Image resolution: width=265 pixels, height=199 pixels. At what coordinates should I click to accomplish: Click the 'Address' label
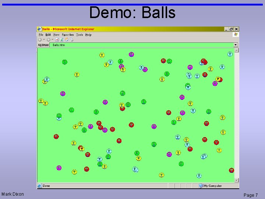43,45
